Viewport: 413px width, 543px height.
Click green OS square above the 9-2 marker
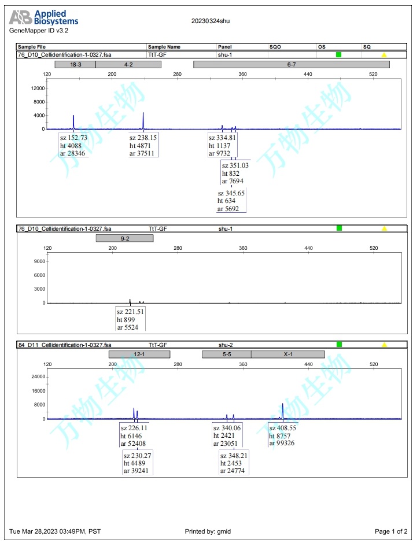pyautogui.click(x=339, y=228)
